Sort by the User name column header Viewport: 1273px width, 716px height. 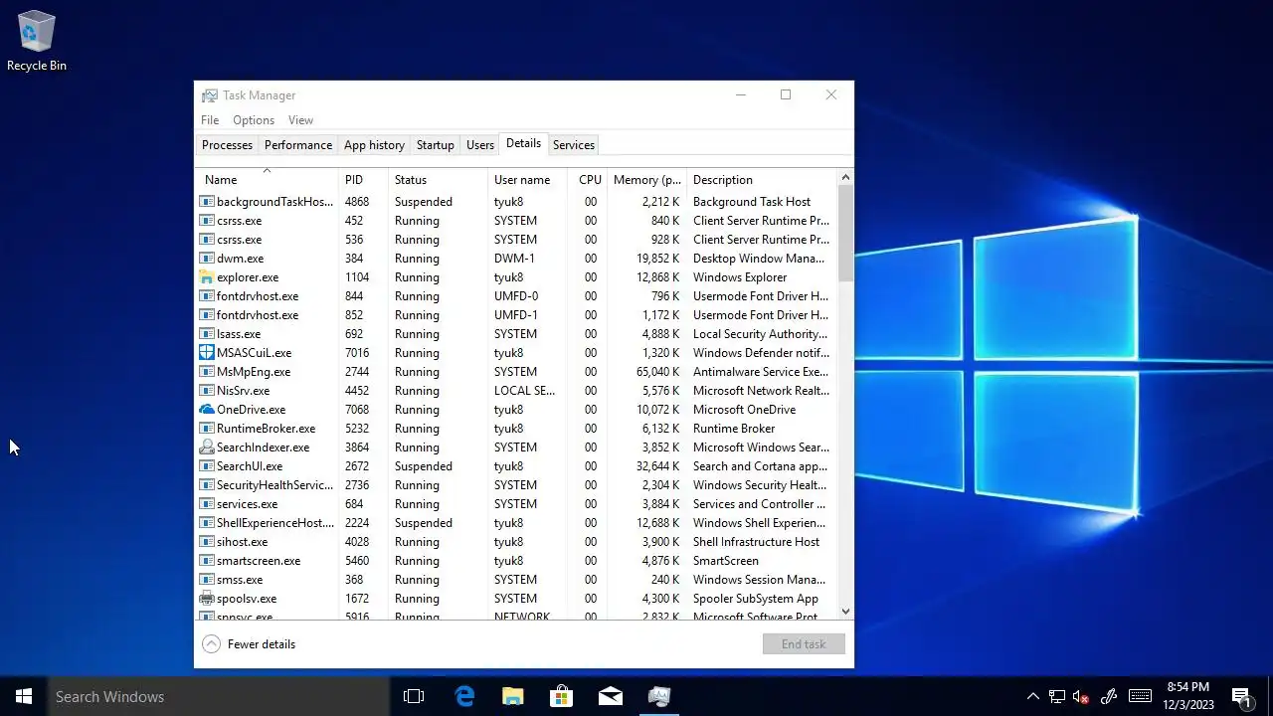[527, 180]
